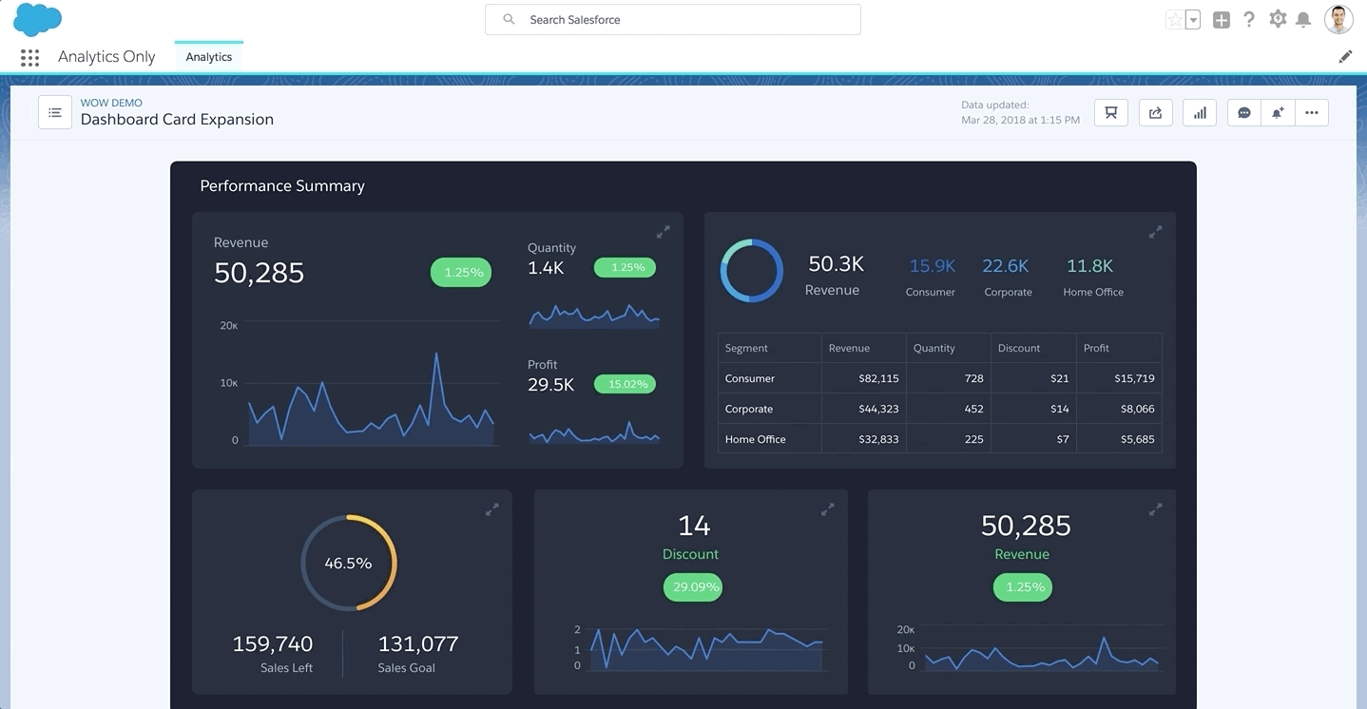1367x709 pixels.
Task: Click the share dashboard icon
Action: (1155, 113)
